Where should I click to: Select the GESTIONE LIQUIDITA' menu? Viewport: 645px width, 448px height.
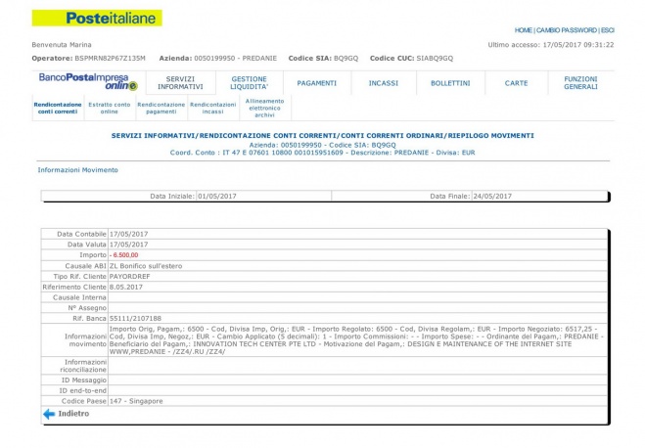(249, 83)
